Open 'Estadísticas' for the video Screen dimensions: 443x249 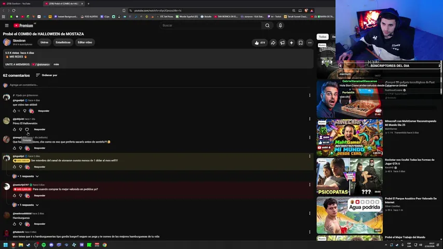(63, 43)
